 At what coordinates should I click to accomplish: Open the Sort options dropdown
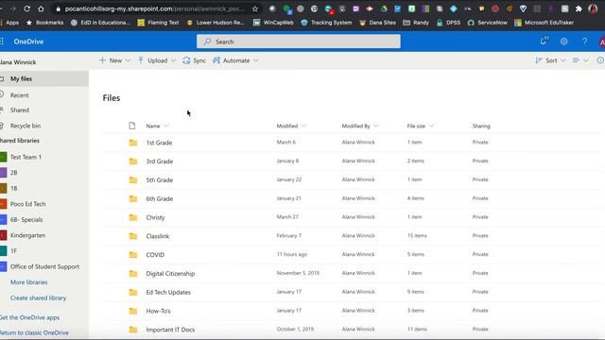click(x=550, y=60)
